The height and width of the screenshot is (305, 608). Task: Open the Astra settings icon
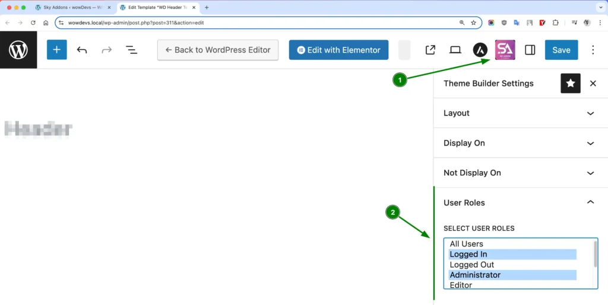[x=480, y=50]
